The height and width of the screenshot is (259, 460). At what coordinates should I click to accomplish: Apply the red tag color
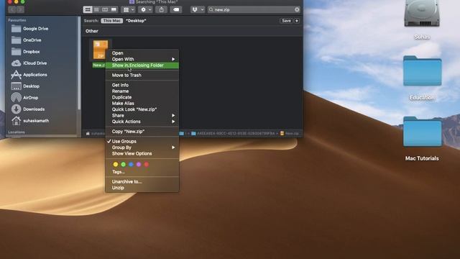click(147, 165)
